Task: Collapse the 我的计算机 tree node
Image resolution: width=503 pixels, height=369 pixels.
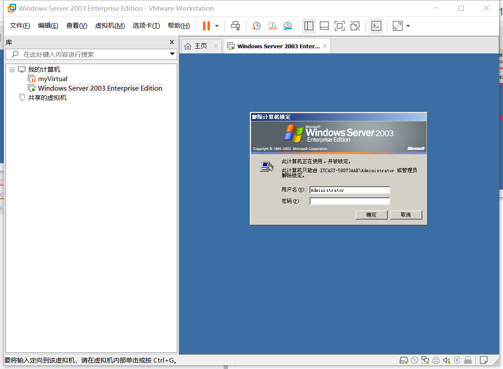Action: [x=12, y=70]
